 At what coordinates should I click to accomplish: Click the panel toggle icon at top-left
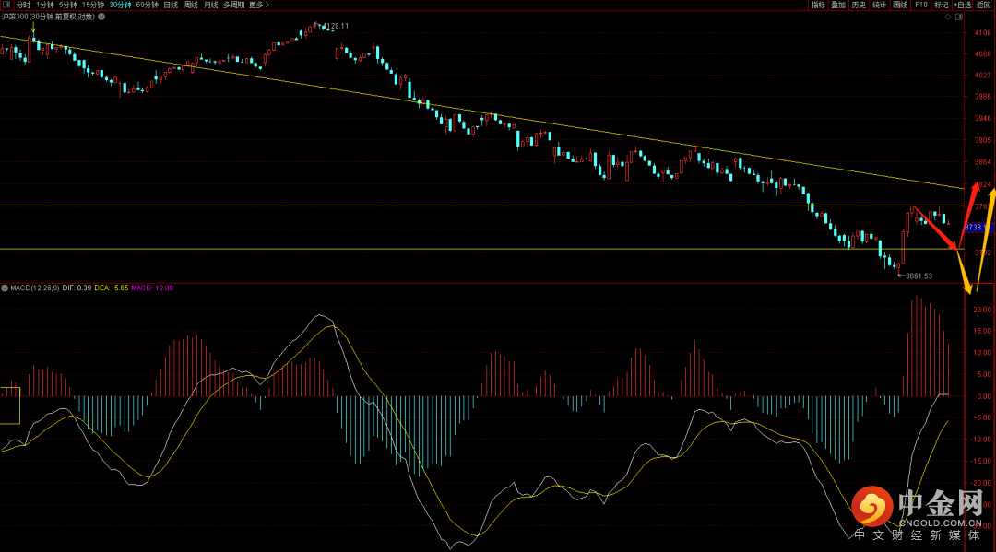(x=6, y=5)
